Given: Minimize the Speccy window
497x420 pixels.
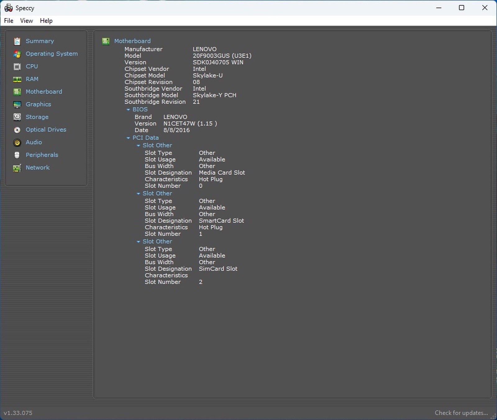Looking at the screenshot, I should 439,8.
